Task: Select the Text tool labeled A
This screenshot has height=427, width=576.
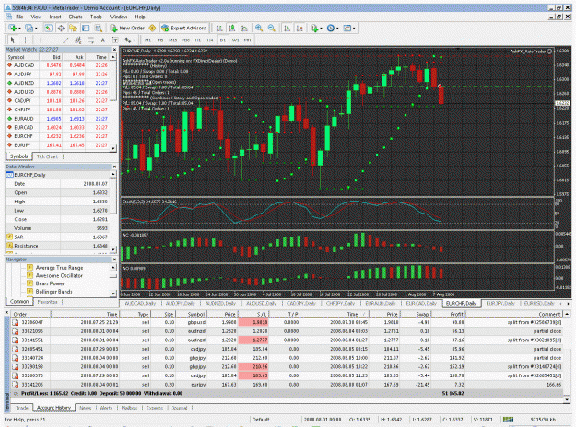Action: [103, 40]
